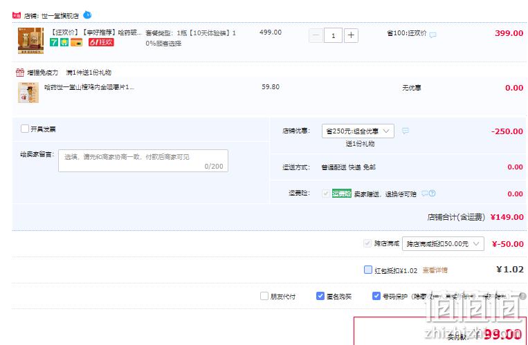Viewport: 528px width, 345px height.
Task: Open the 哈药世一堂山楂鸡内金咀嚼片 gift title link
Action: (x=89, y=87)
